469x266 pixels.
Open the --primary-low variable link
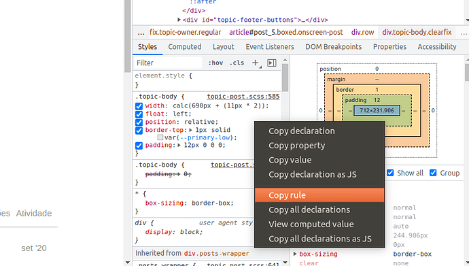click(205, 137)
